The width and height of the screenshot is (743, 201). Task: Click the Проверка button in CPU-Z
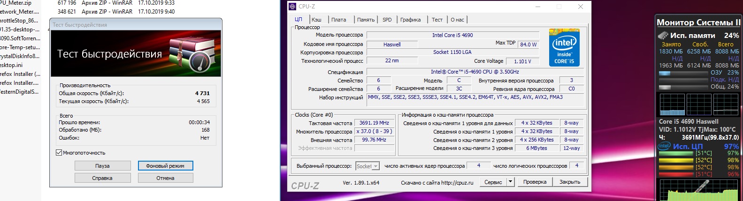[x=535, y=182]
